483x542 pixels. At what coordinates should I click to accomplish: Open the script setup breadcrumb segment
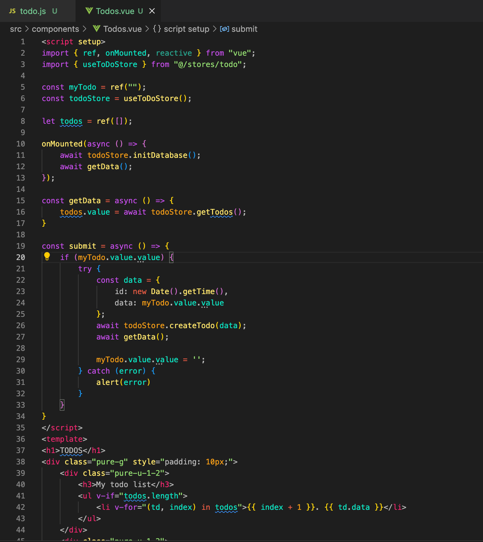pyautogui.click(x=186, y=29)
